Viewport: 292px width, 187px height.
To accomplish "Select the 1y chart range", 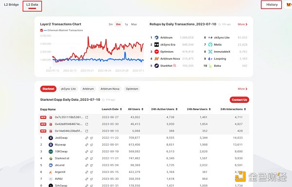I will [126, 24].
